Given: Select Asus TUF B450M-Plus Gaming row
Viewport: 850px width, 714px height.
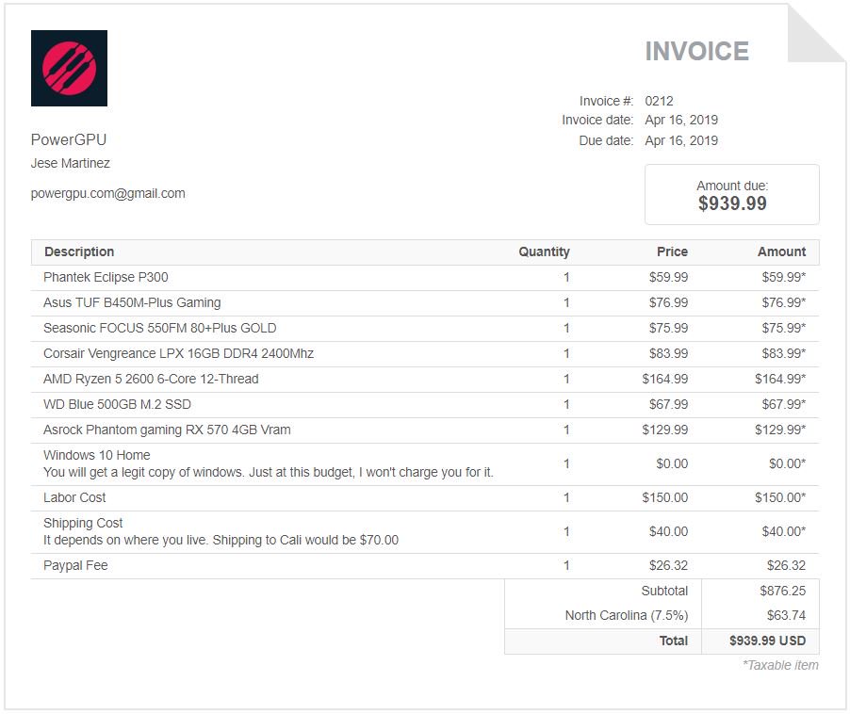Looking at the screenshot, I should (x=425, y=302).
